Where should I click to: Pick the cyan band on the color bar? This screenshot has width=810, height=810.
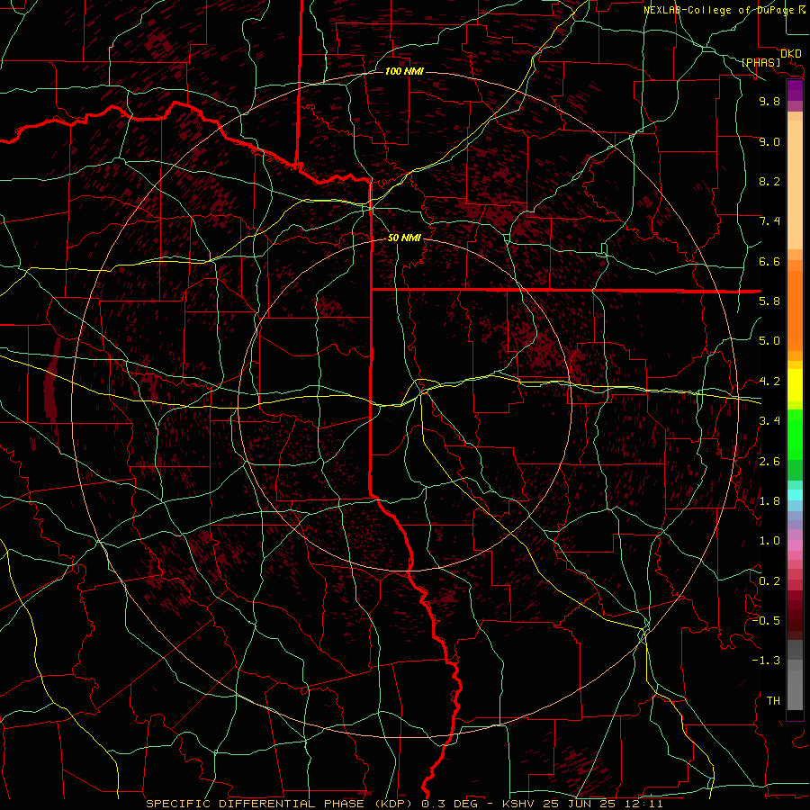point(795,495)
